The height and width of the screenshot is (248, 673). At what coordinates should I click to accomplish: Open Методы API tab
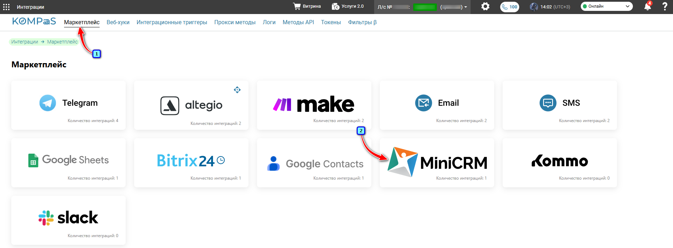pyautogui.click(x=298, y=22)
